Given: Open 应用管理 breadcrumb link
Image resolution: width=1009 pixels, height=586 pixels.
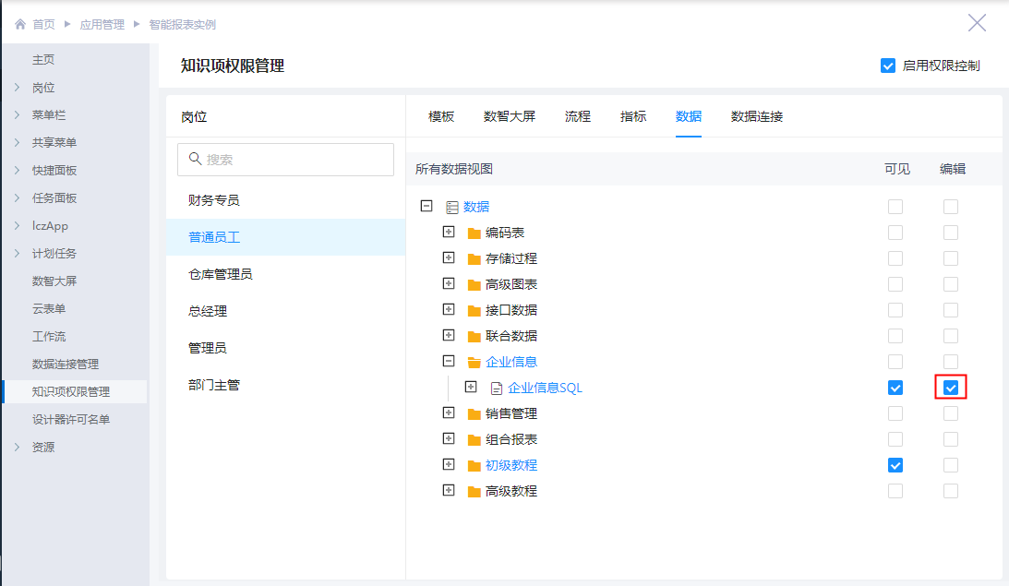Looking at the screenshot, I should (102, 24).
